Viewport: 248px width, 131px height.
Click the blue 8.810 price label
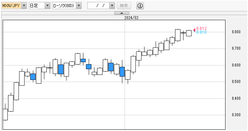point(201,32)
